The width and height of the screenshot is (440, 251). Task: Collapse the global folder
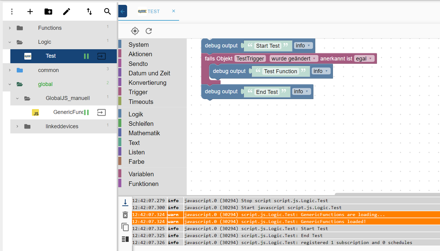click(x=10, y=84)
